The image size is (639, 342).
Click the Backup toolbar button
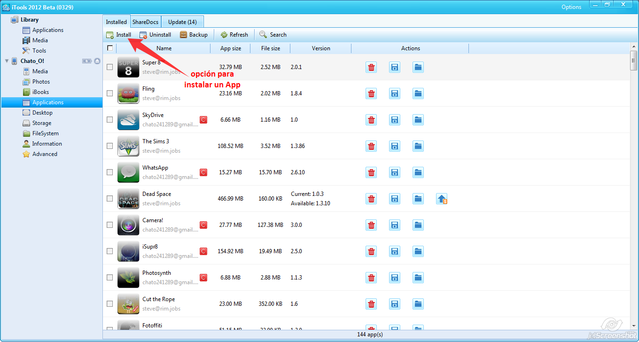(x=194, y=35)
